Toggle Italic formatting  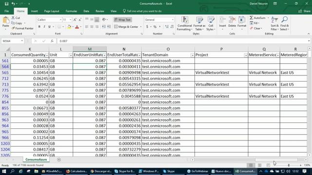point(44,27)
